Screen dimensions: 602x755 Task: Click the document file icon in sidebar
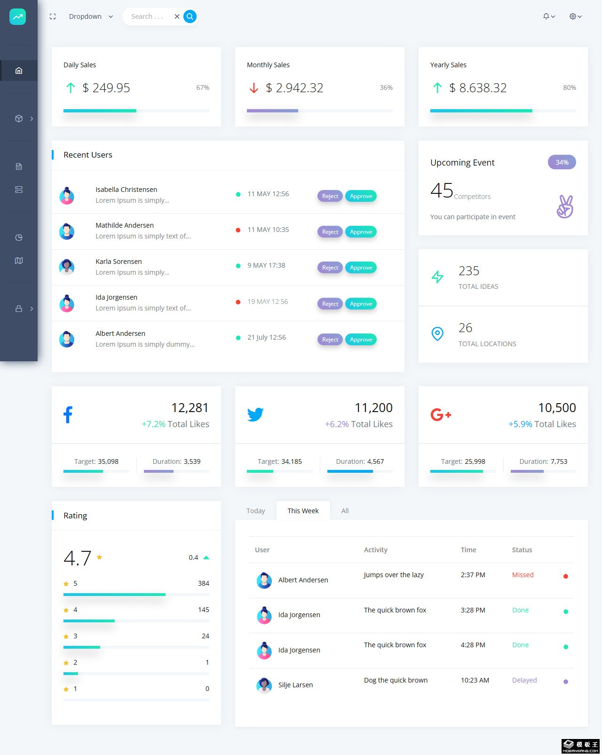click(x=19, y=167)
